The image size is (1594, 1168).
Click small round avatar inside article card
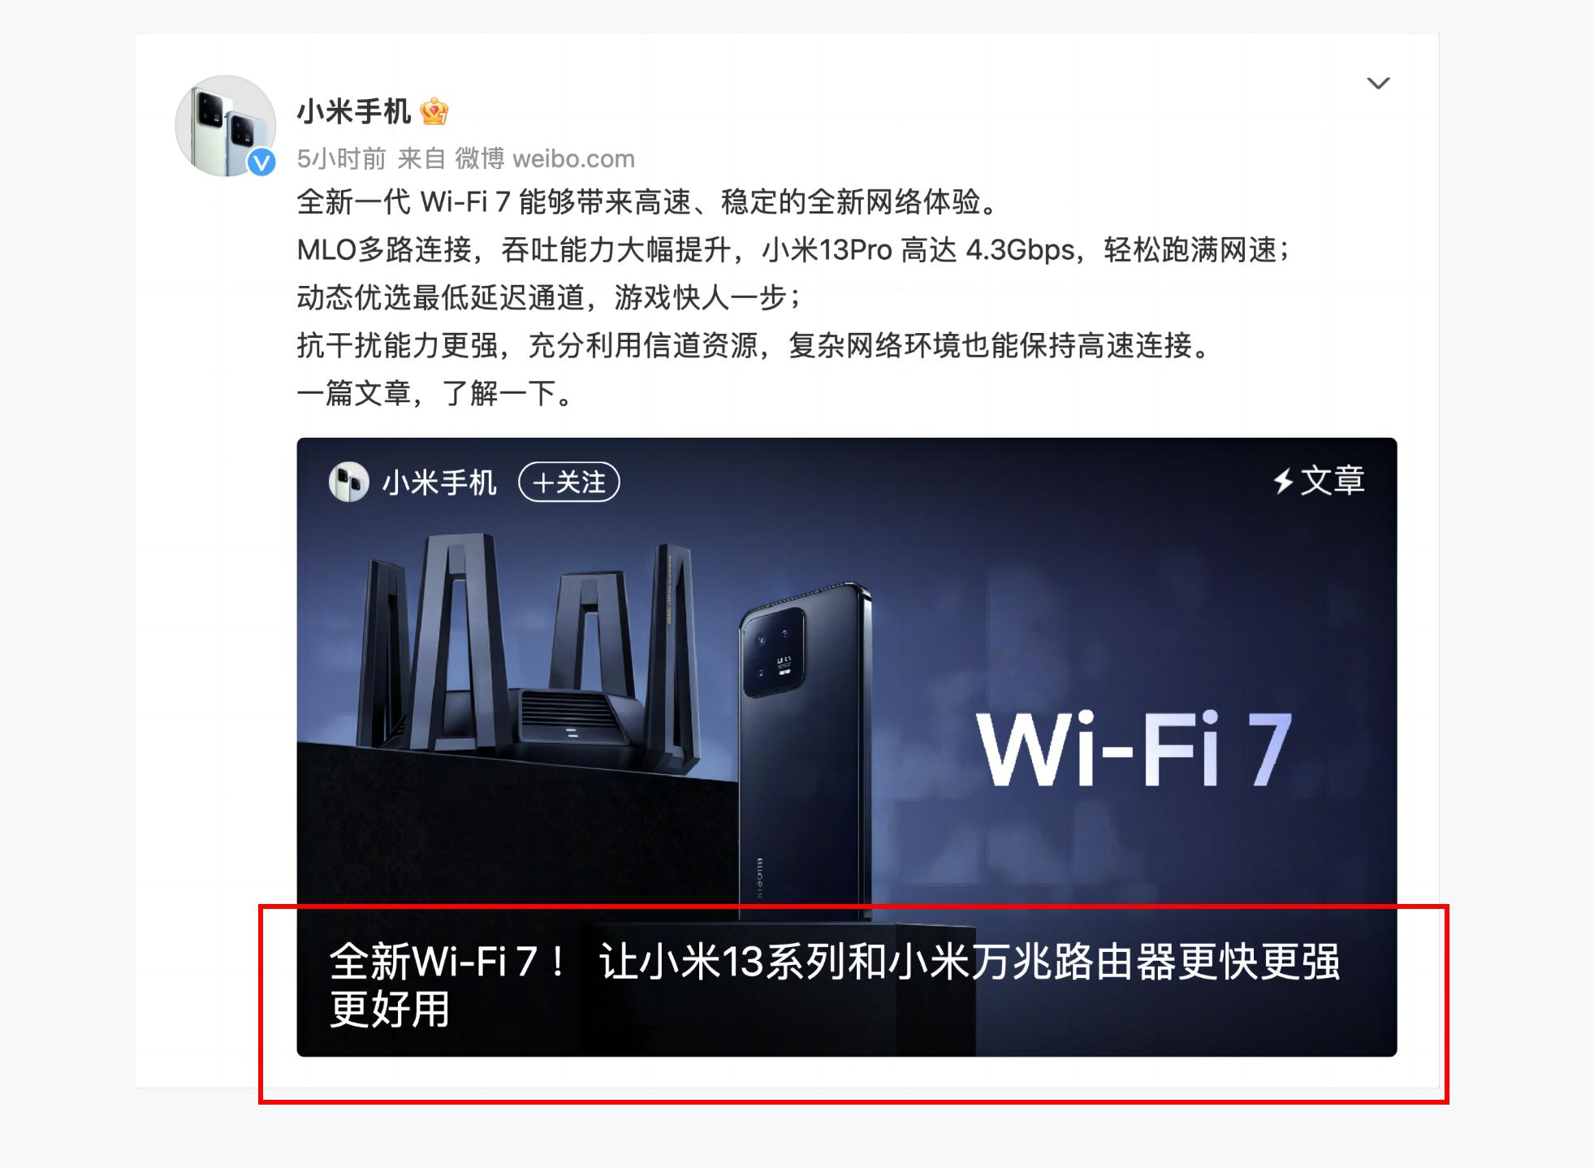pos(348,482)
